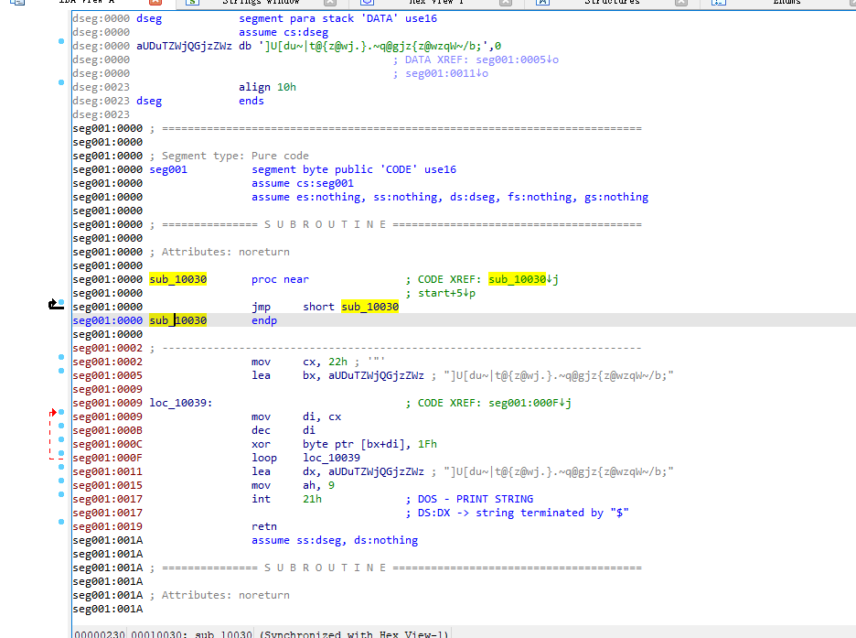Toggle breakpoint dot at seg001:0017 int 21h
This screenshot has height=638, width=856.
pos(61,494)
